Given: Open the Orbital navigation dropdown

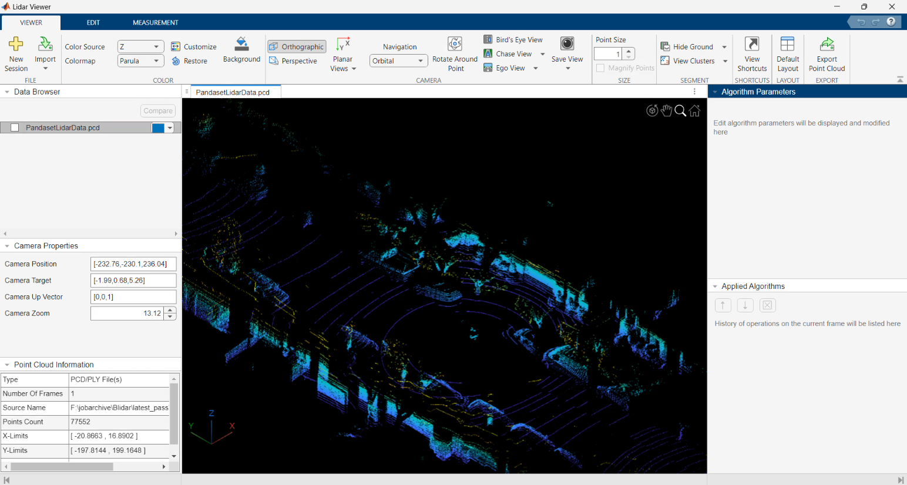Looking at the screenshot, I should click(x=398, y=60).
